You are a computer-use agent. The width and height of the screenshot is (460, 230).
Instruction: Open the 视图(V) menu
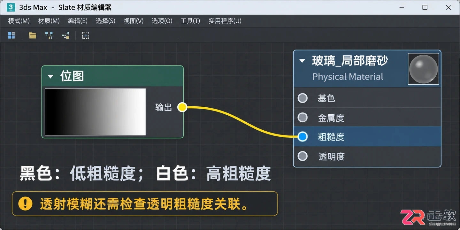[x=134, y=21]
